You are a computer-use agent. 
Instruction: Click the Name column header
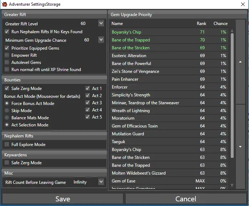tap(117, 24)
